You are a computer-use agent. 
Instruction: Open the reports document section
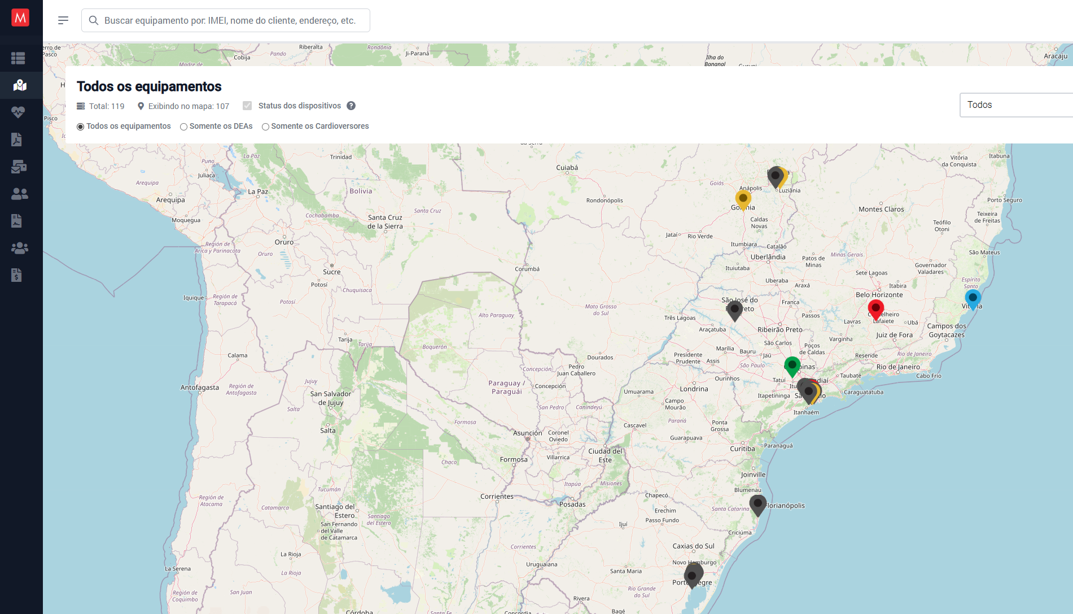pyautogui.click(x=17, y=221)
